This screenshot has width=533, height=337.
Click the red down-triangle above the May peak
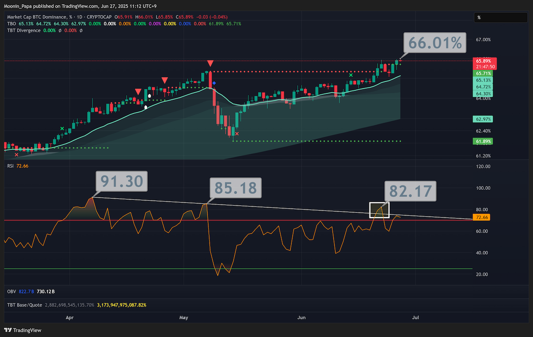click(x=210, y=63)
